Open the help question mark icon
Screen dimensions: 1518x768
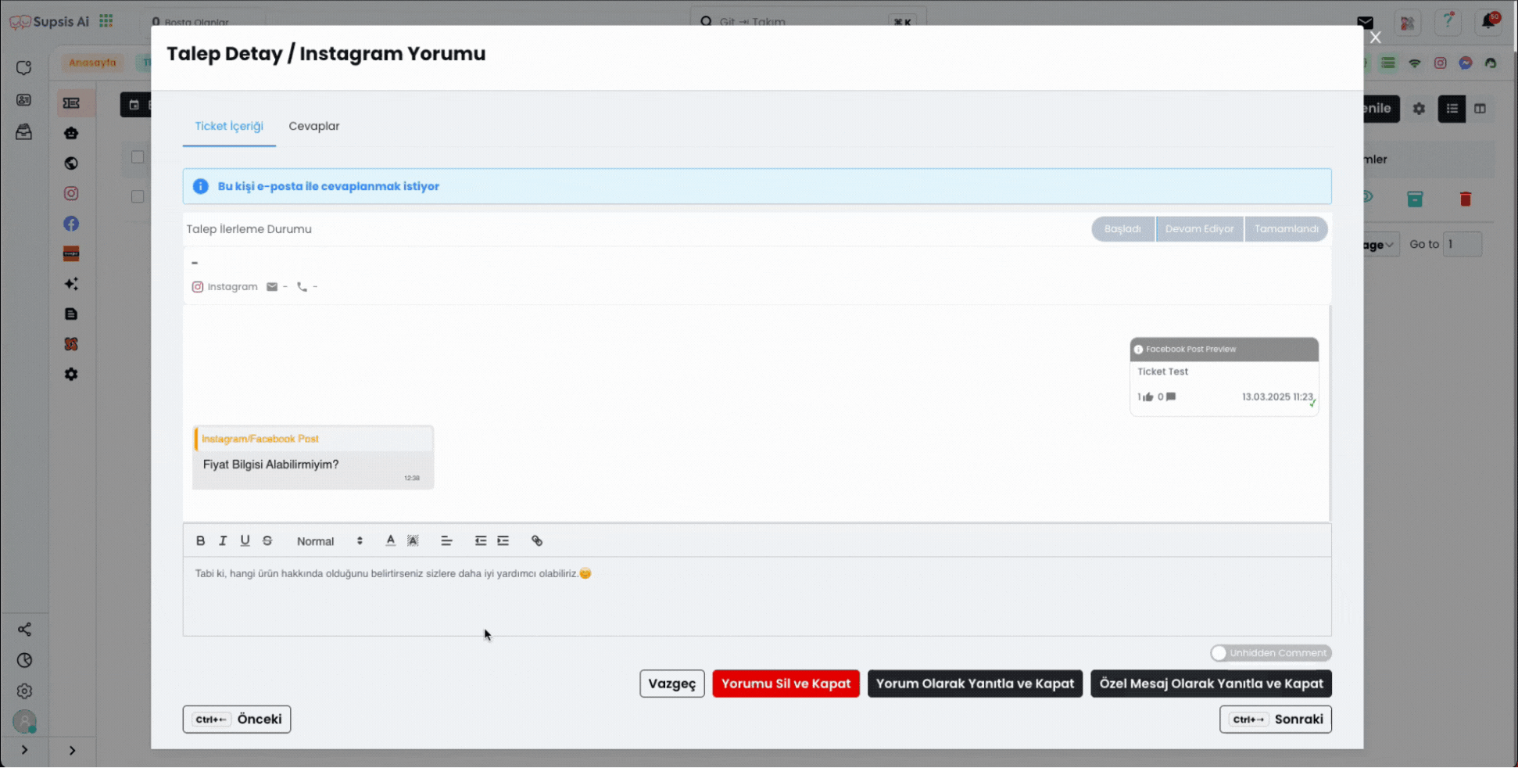1448,22
